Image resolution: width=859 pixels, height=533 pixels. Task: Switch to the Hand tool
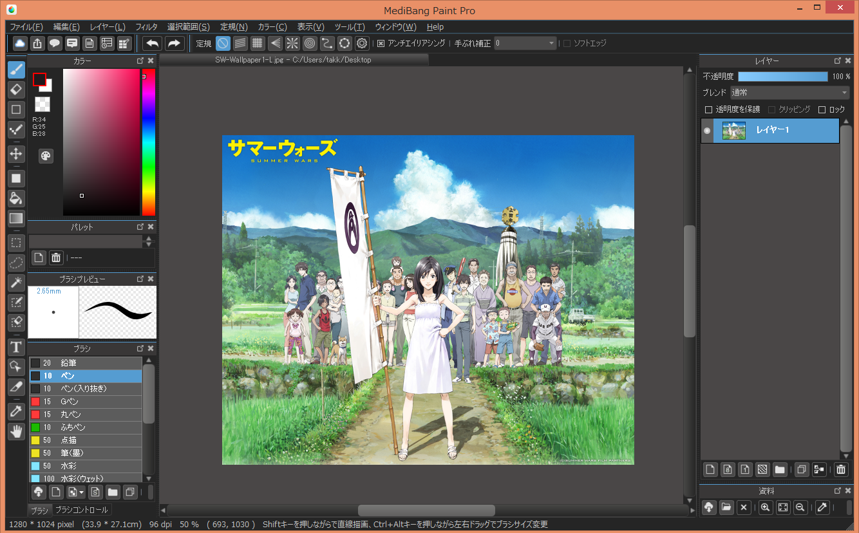(17, 431)
